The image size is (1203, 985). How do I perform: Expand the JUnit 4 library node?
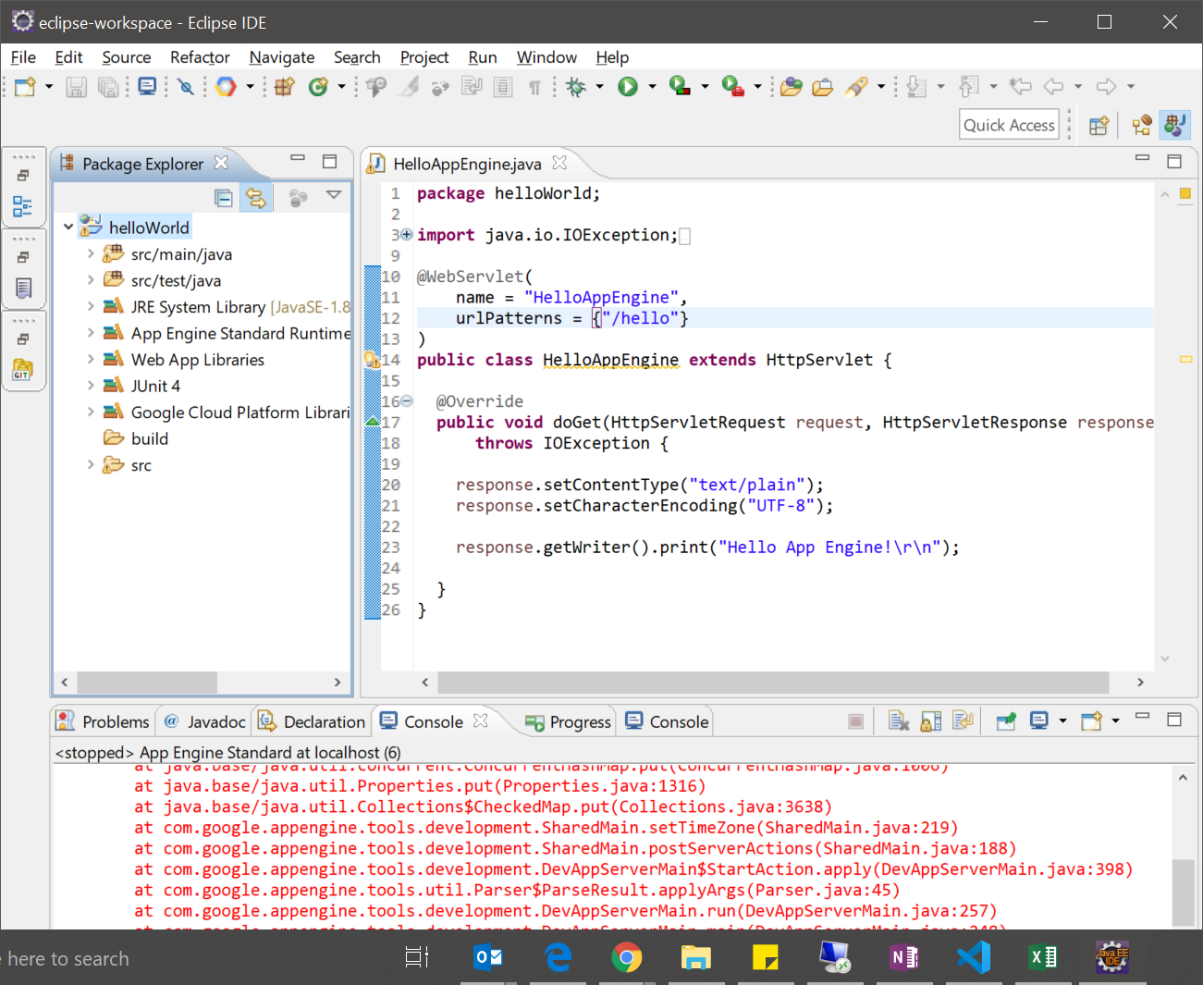tap(90, 386)
